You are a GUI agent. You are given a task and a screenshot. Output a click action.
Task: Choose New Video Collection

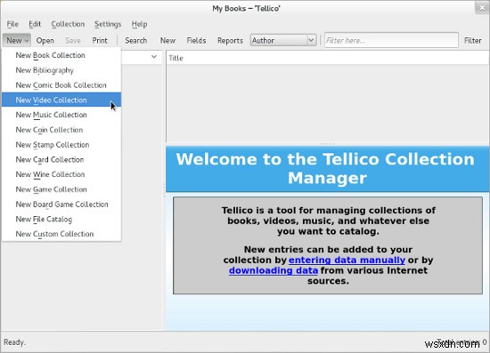[61, 100]
